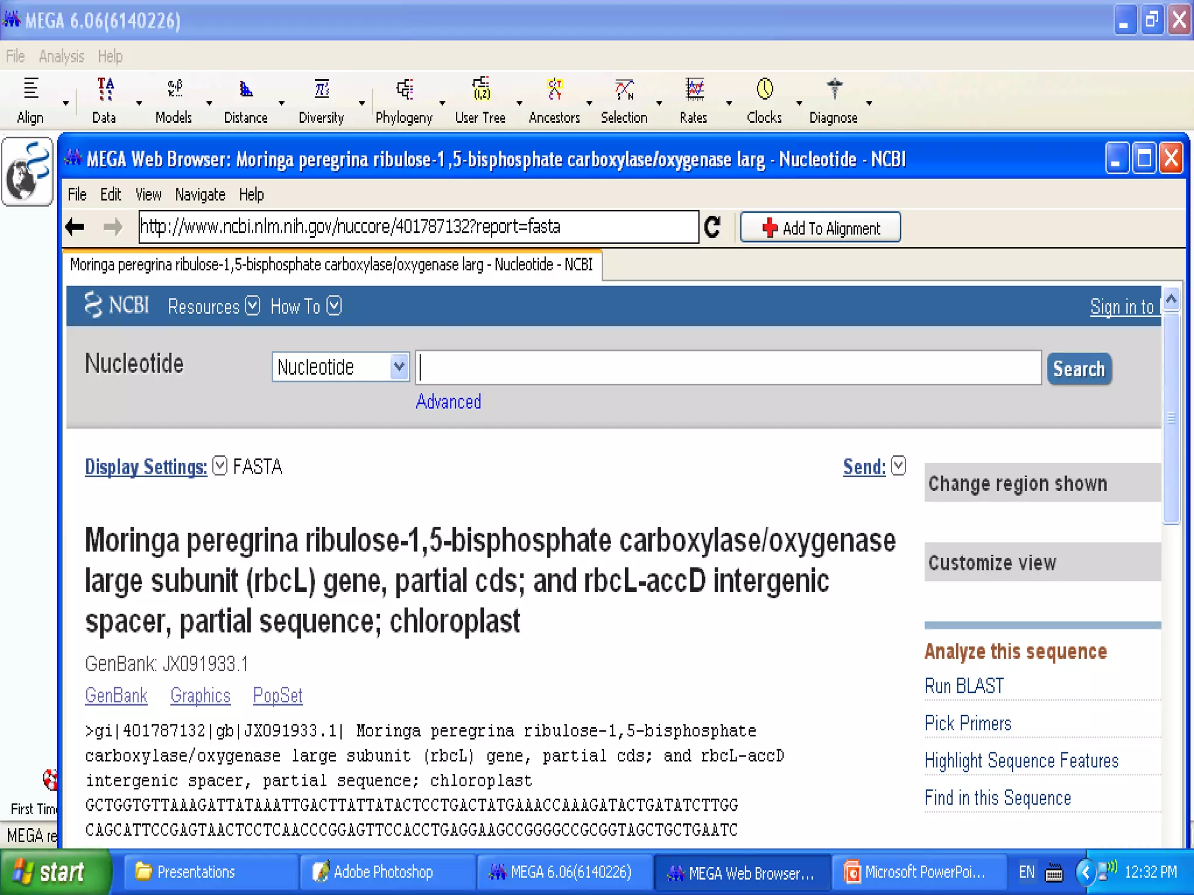The width and height of the screenshot is (1194, 895).
Task: Open the Models tool icon
Action: point(174,100)
